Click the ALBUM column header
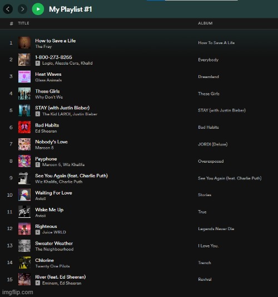This screenshot has height=297, width=278. coord(205,23)
